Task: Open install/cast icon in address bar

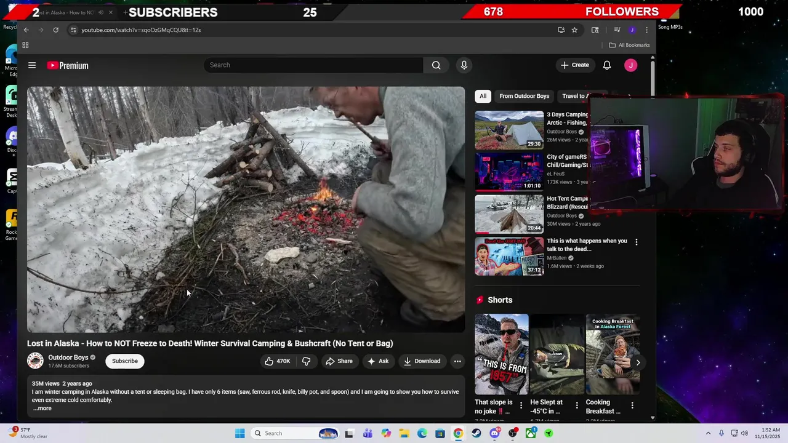Action: pyautogui.click(x=561, y=30)
